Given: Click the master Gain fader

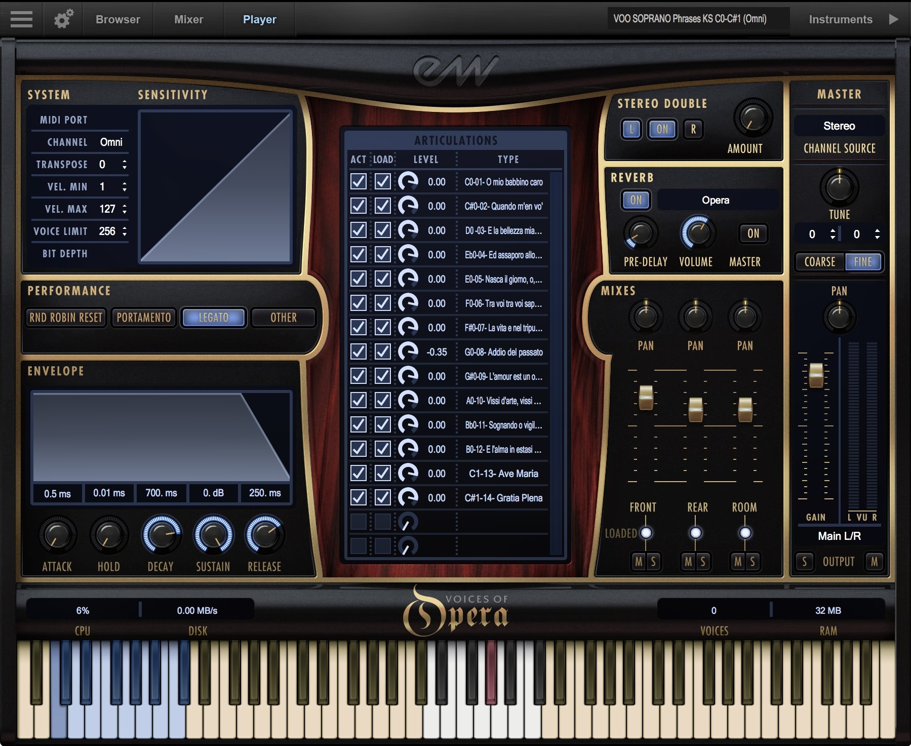Looking at the screenshot, I should (x=816, y=375).
